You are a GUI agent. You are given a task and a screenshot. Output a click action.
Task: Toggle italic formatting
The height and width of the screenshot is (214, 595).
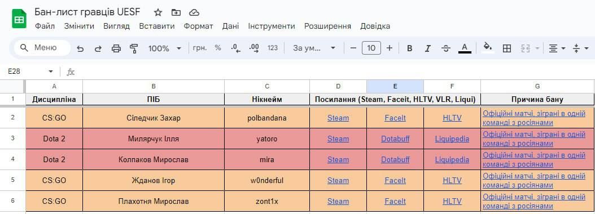click(x=428, y=48)
